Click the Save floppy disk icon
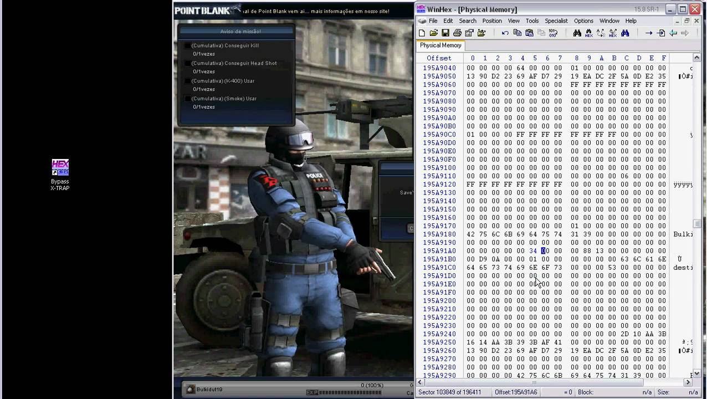This screenshot has height=399, width=707. tap(445, 33)
